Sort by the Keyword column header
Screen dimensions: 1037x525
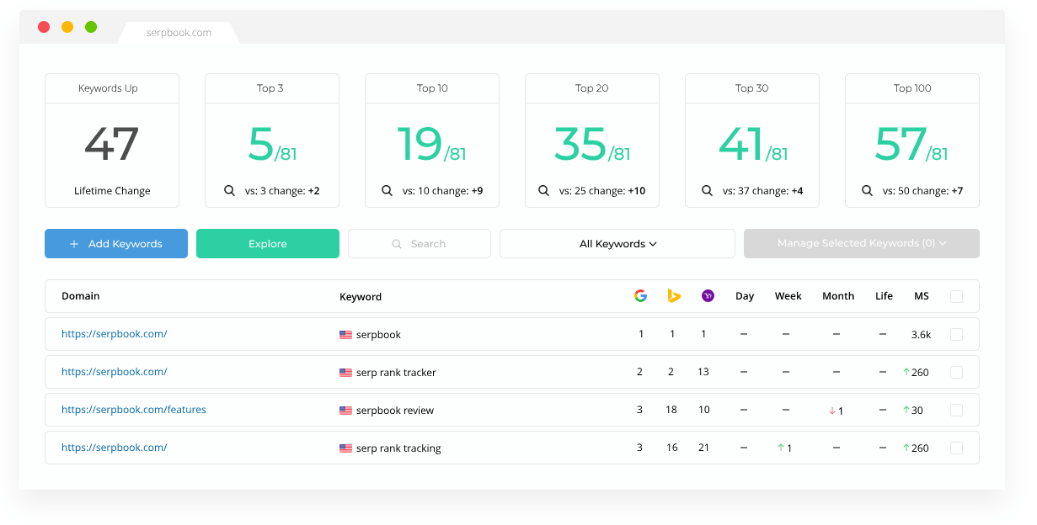(x=361, y=297)
